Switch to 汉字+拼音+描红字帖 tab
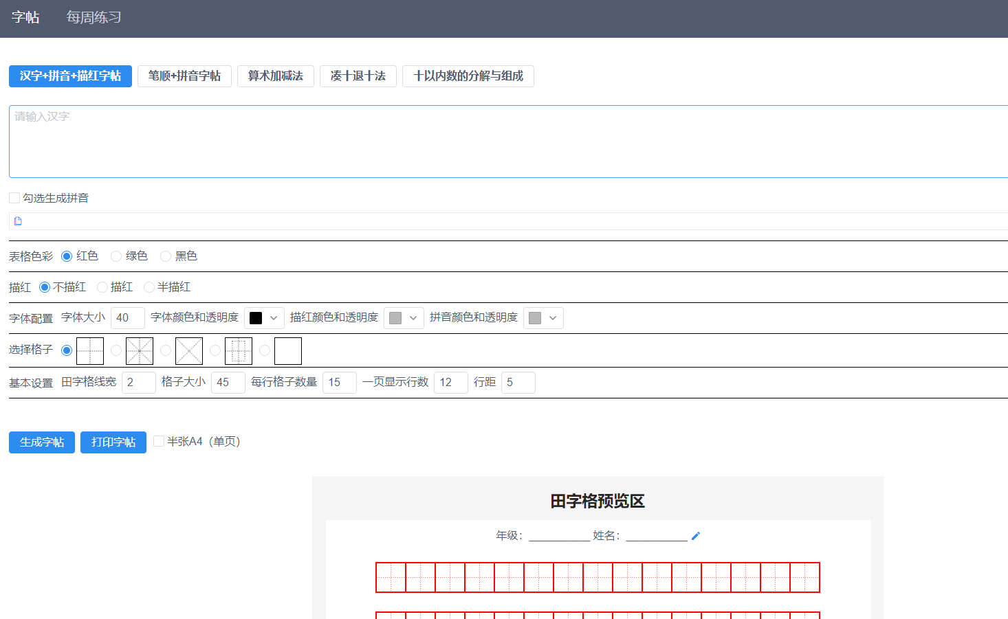The image size is (1008, 619). (70, 76)
